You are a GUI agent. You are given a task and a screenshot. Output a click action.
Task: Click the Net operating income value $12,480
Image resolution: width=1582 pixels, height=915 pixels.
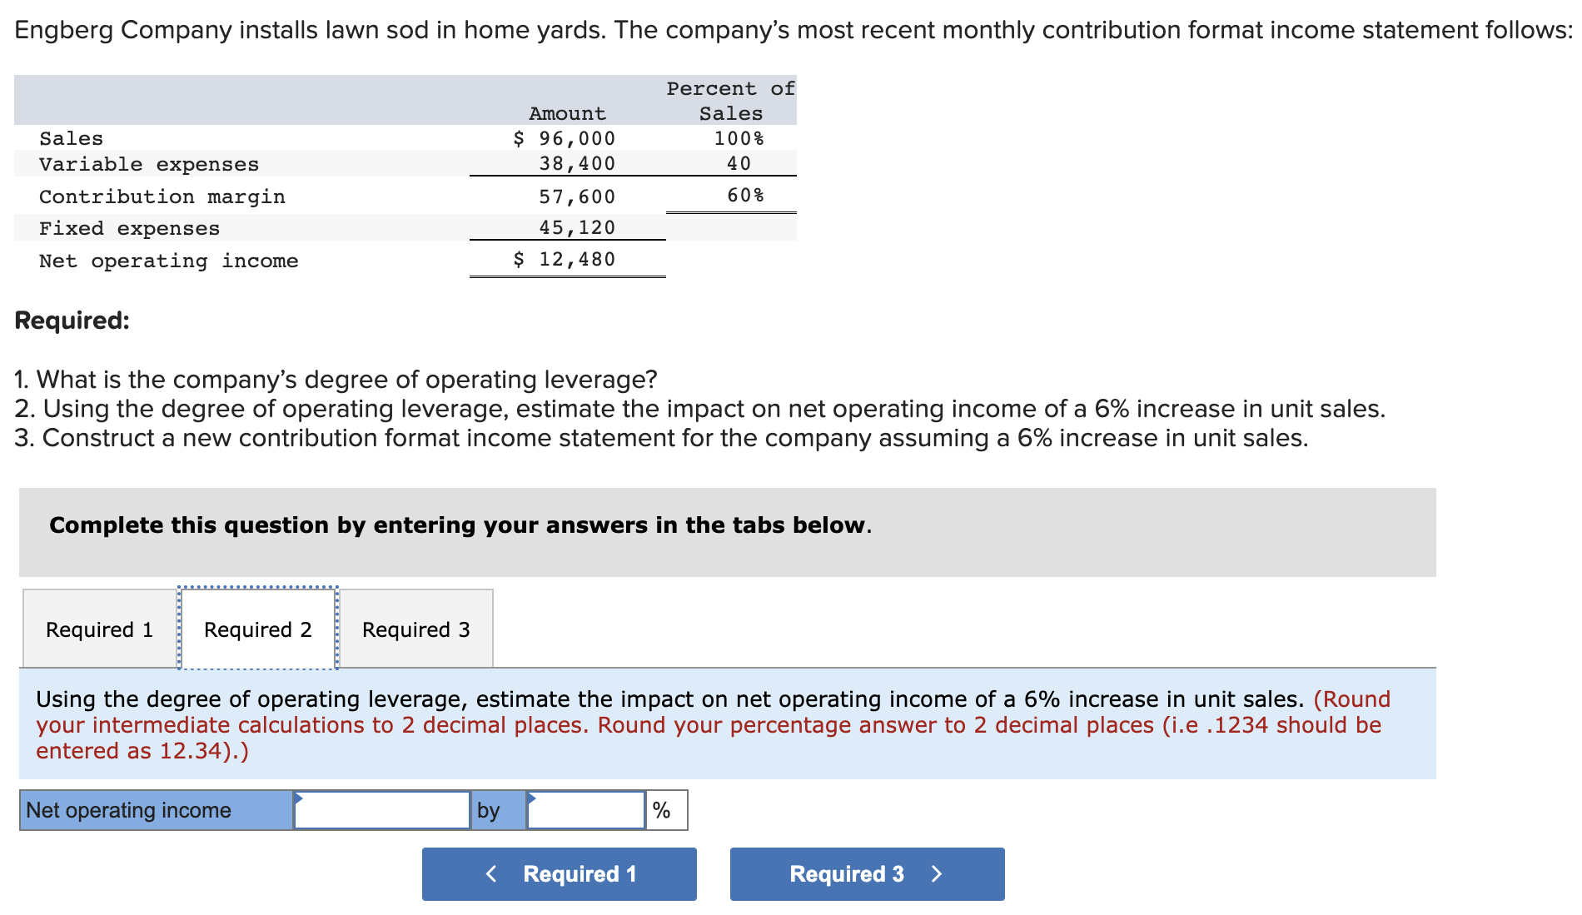[565, 259]
